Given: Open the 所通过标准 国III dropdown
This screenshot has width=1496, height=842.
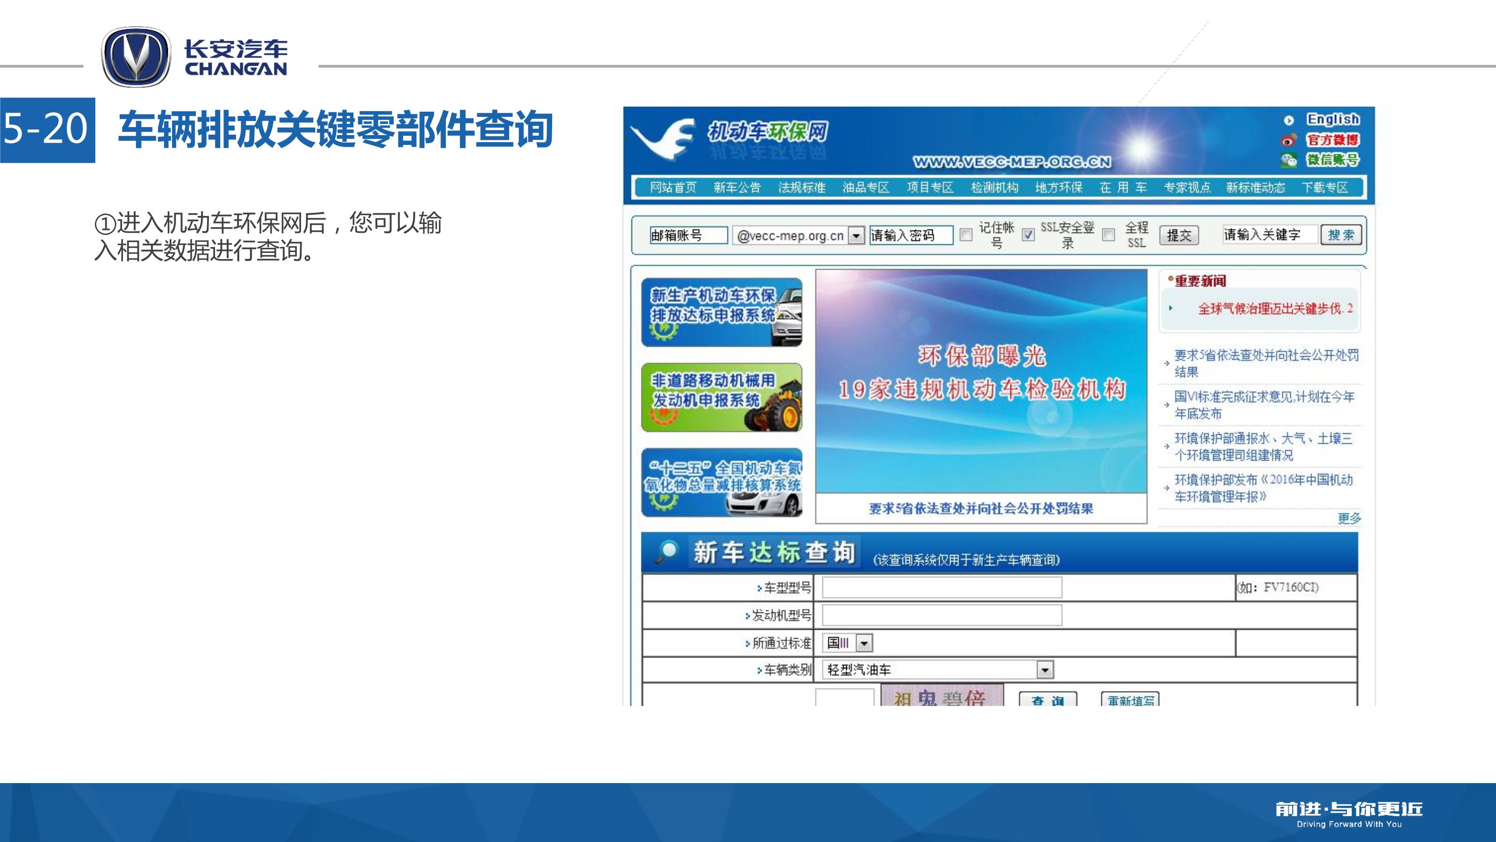Looking at the screenshot, I should click(864, 643).
